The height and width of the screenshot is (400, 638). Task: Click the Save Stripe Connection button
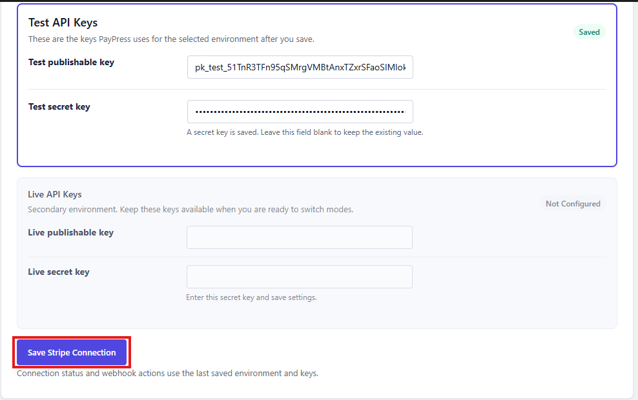(72, 352)
